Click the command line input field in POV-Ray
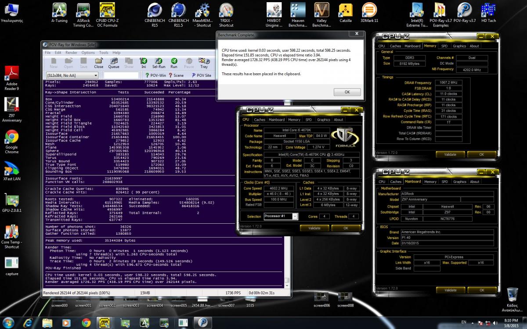 [x=121, y=75]
